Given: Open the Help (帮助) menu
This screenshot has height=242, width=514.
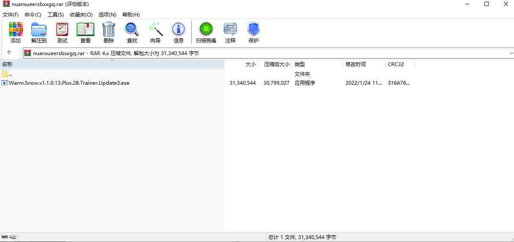Looking at the screenshot, I should click(131, 14).
